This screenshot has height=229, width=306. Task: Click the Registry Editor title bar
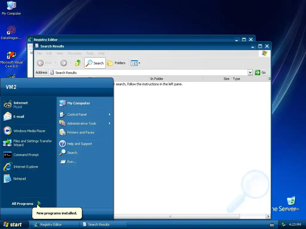point(133,38)
